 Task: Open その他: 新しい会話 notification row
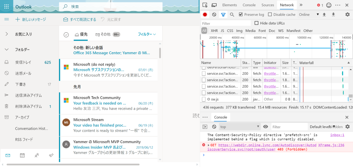tap(108, 50)
